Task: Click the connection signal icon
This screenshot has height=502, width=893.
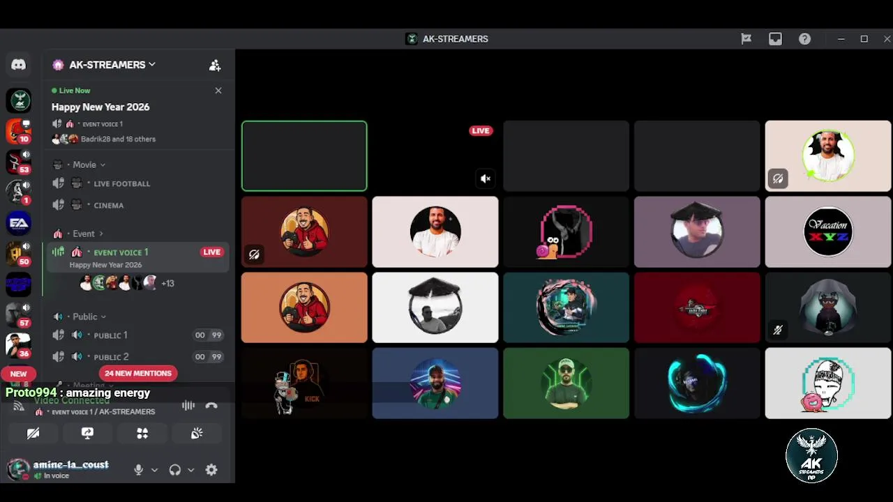Action: tap(19, 406)
